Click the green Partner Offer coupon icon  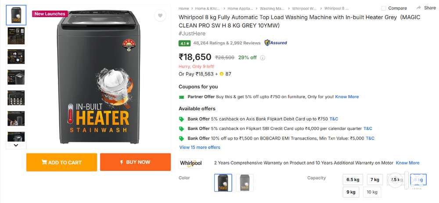click(x=181, y=97)
